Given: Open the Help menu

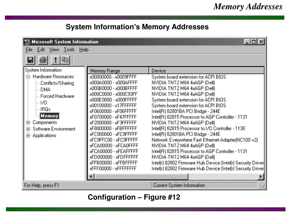Looking at the screenshot, I should (x=84, y=50).
